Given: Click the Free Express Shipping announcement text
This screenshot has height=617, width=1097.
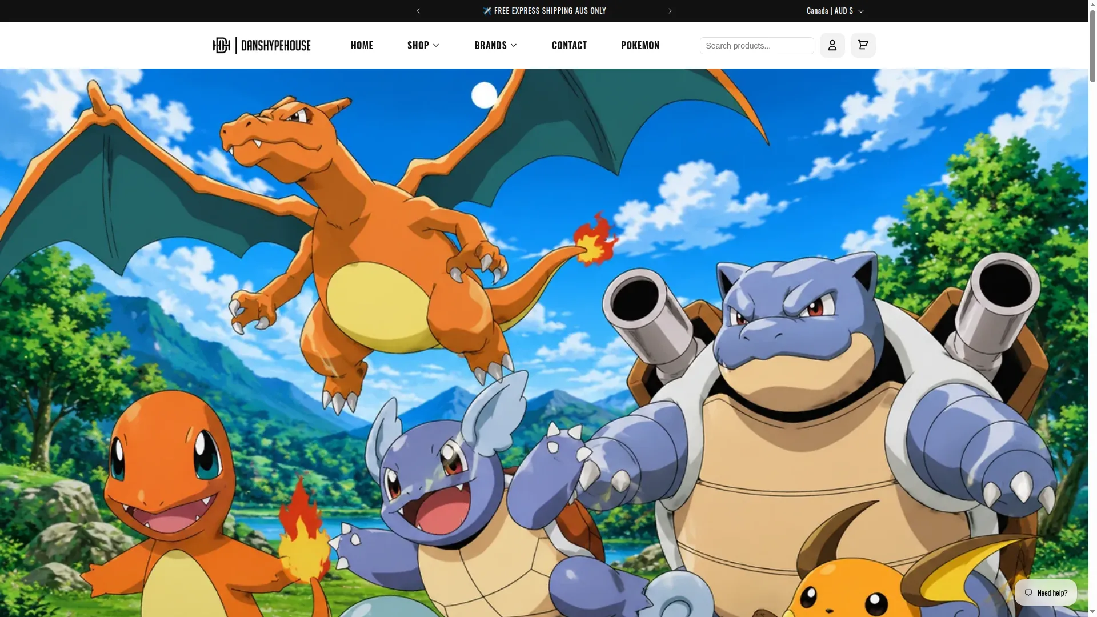Looking at the screenshot, I should tap(544, 11).
